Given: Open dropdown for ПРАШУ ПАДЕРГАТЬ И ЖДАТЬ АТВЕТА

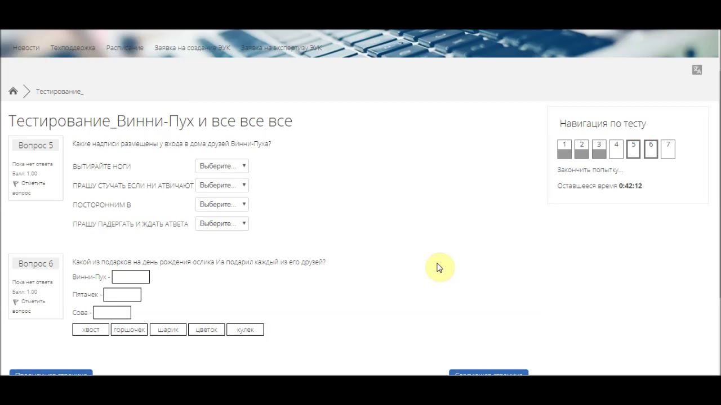Looking at the screenshot, I should pyautogui.click(x=222, y=223).
